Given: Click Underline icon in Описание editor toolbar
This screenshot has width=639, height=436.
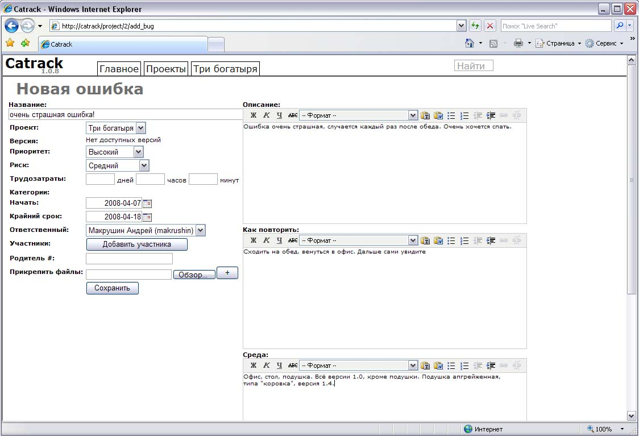Looking at the screenshot, I should tap(280, 115).
